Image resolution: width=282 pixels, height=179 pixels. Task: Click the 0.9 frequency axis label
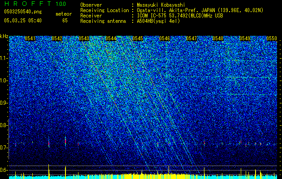[x=4, y=103]
